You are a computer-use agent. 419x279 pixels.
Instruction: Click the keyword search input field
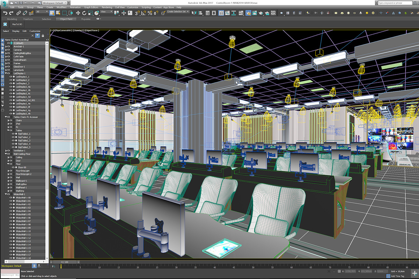point(395,3)
